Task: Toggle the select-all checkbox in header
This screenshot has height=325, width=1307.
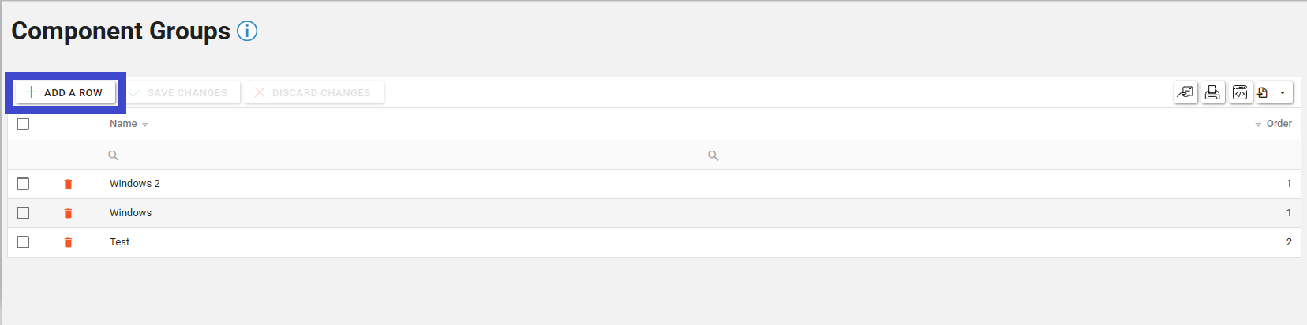Action: pyautogui.click(x=23, y=124)
